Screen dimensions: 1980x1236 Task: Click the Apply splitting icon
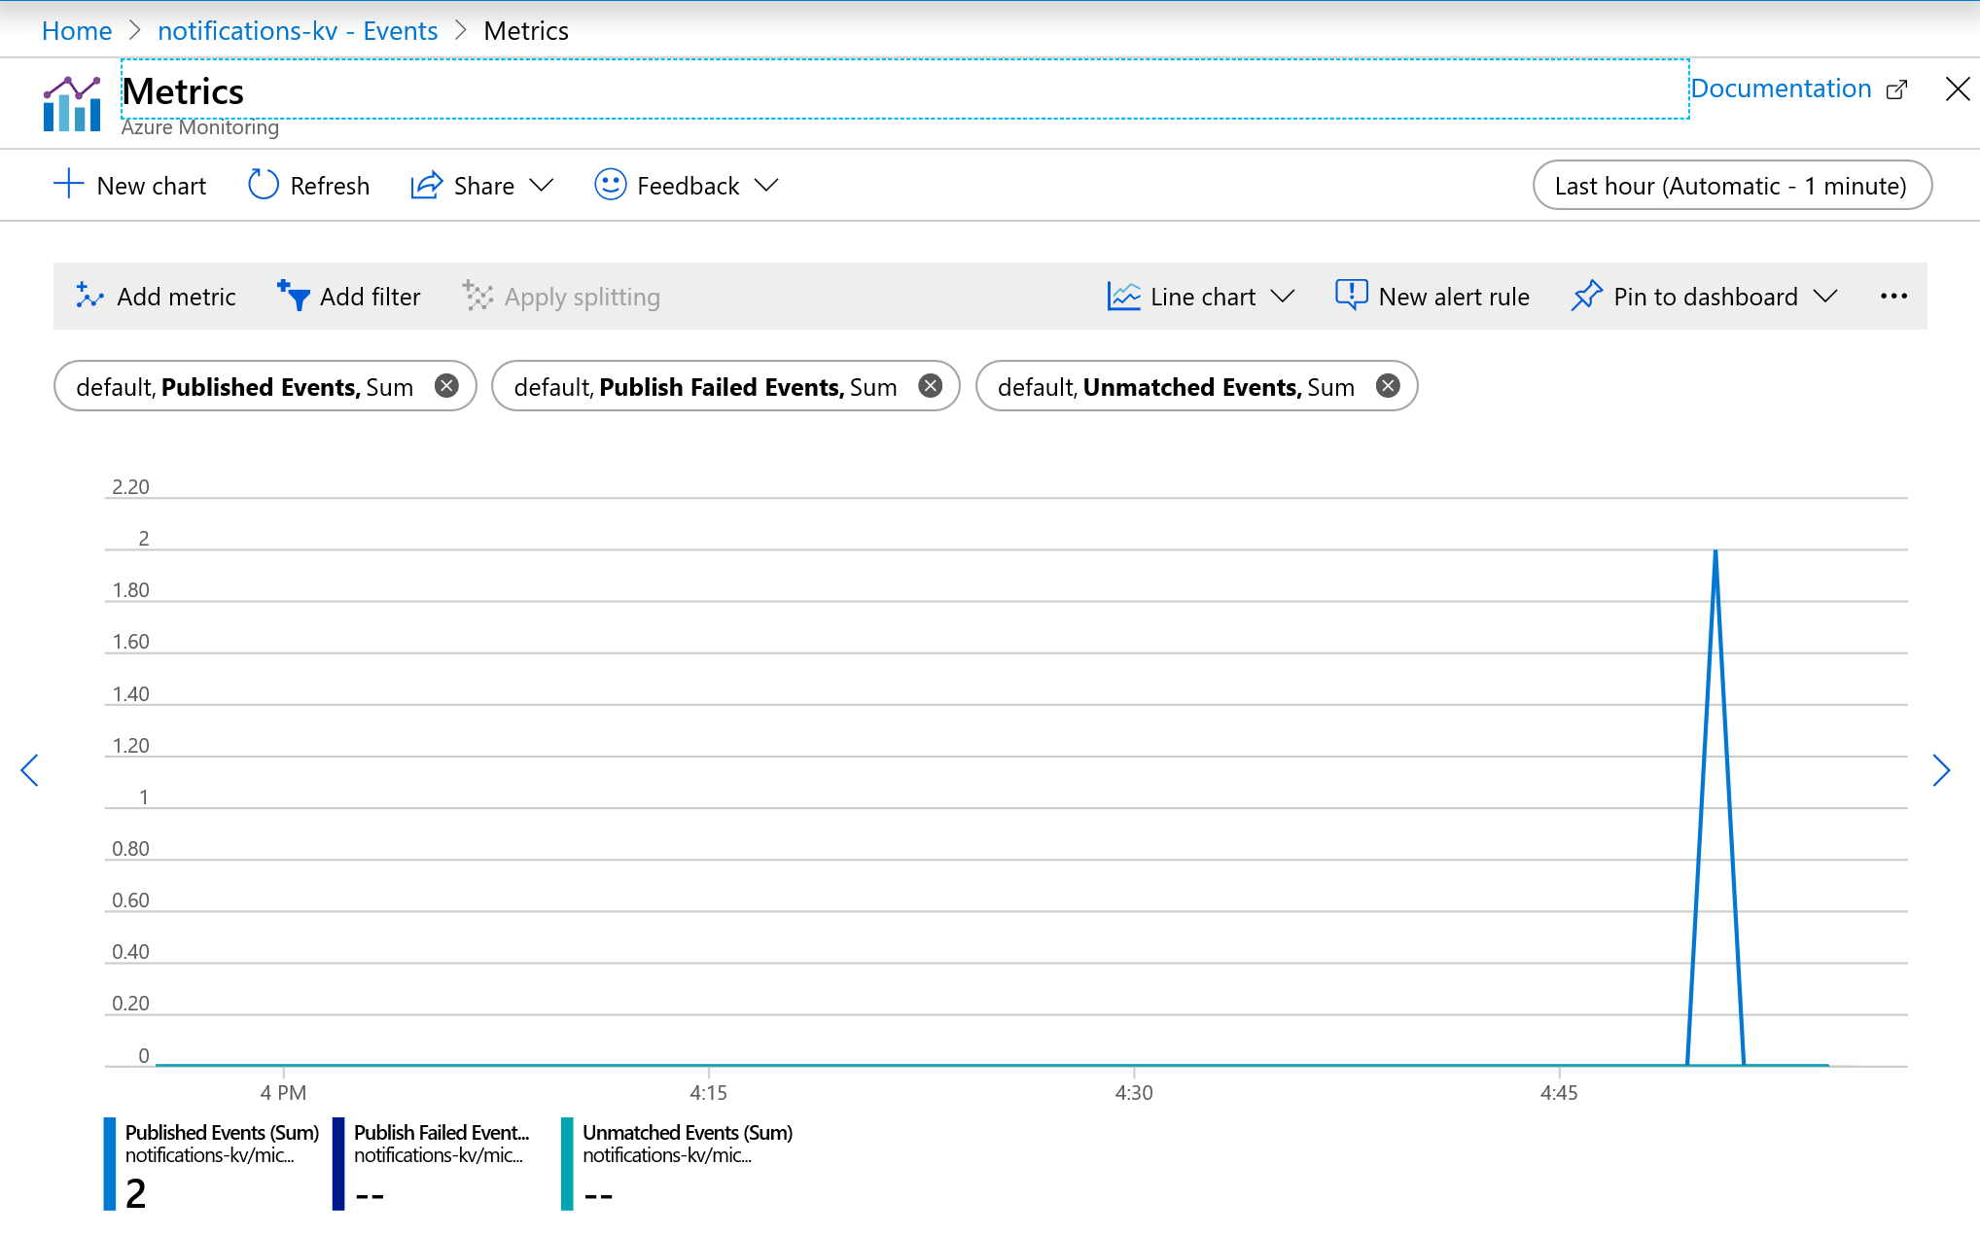476,295
